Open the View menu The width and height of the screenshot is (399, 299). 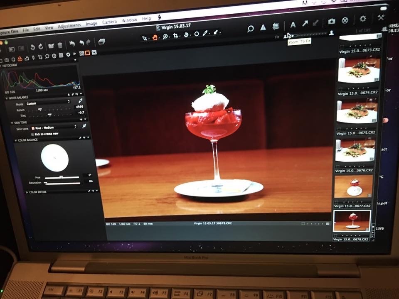(49, 27)
